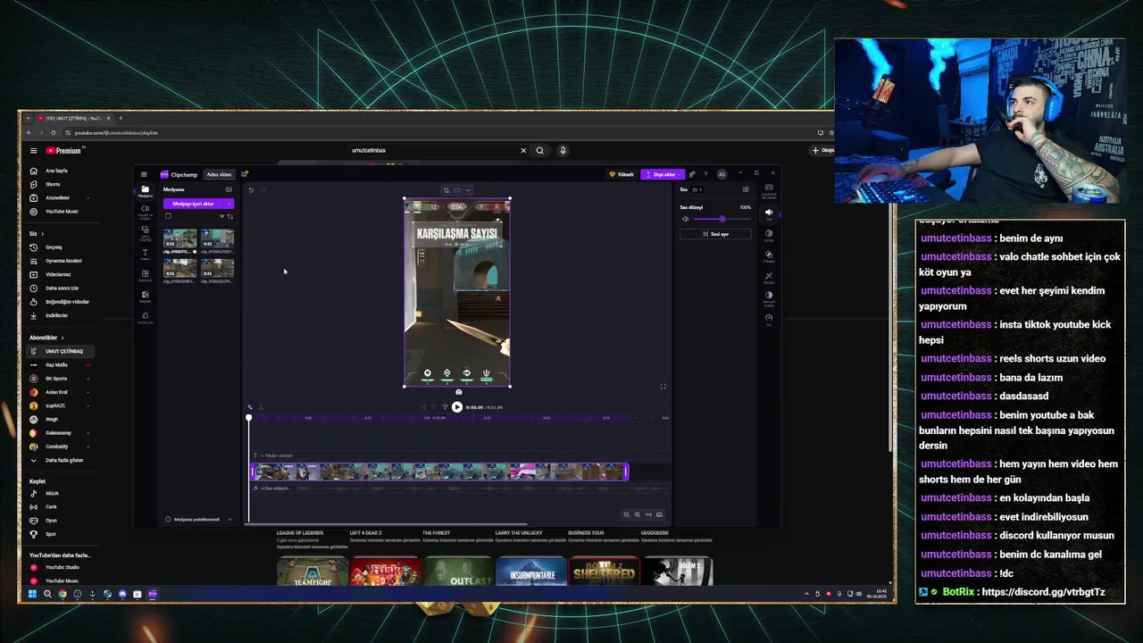Open the Soldur (Fade) tab in the right bar
The height and width of the screenshot is (643, 1143).
pos(769,235)
